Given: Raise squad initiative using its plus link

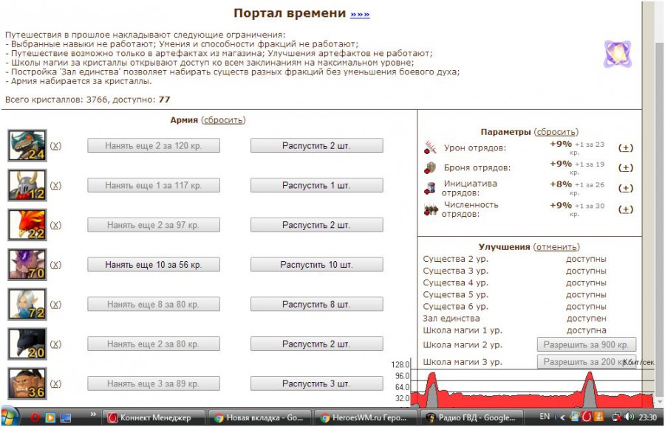Looking at the screenshot, I should (625, 188).
